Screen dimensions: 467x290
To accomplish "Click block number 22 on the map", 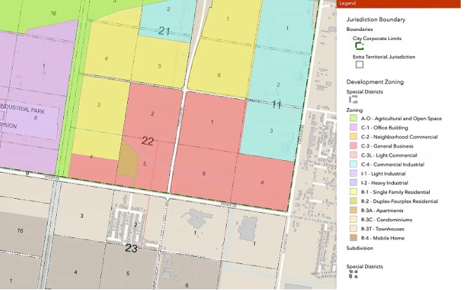I will coord(147,142).
